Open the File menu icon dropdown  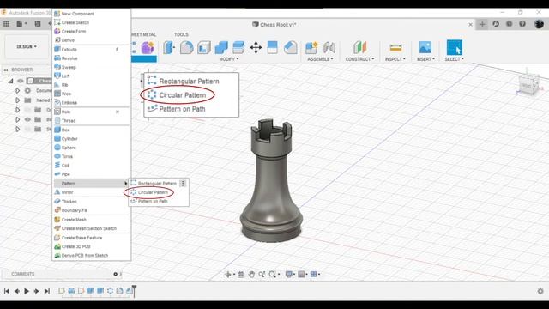pyautogui.click(x=21, y=24)
